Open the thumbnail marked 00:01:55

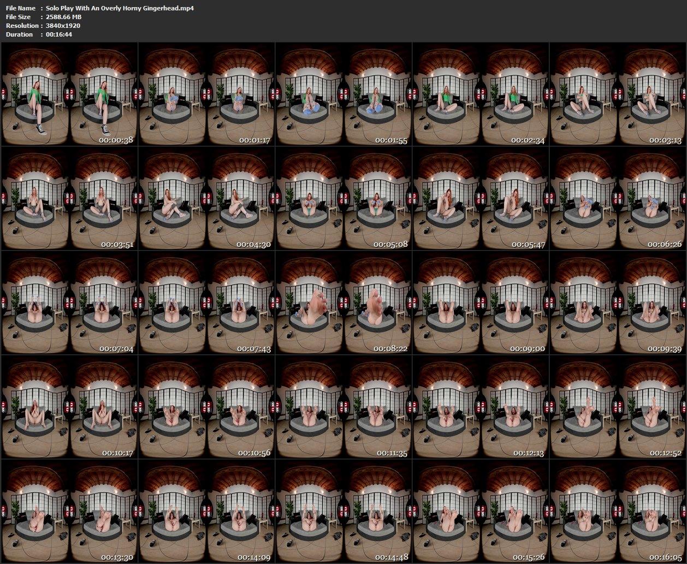343,94
